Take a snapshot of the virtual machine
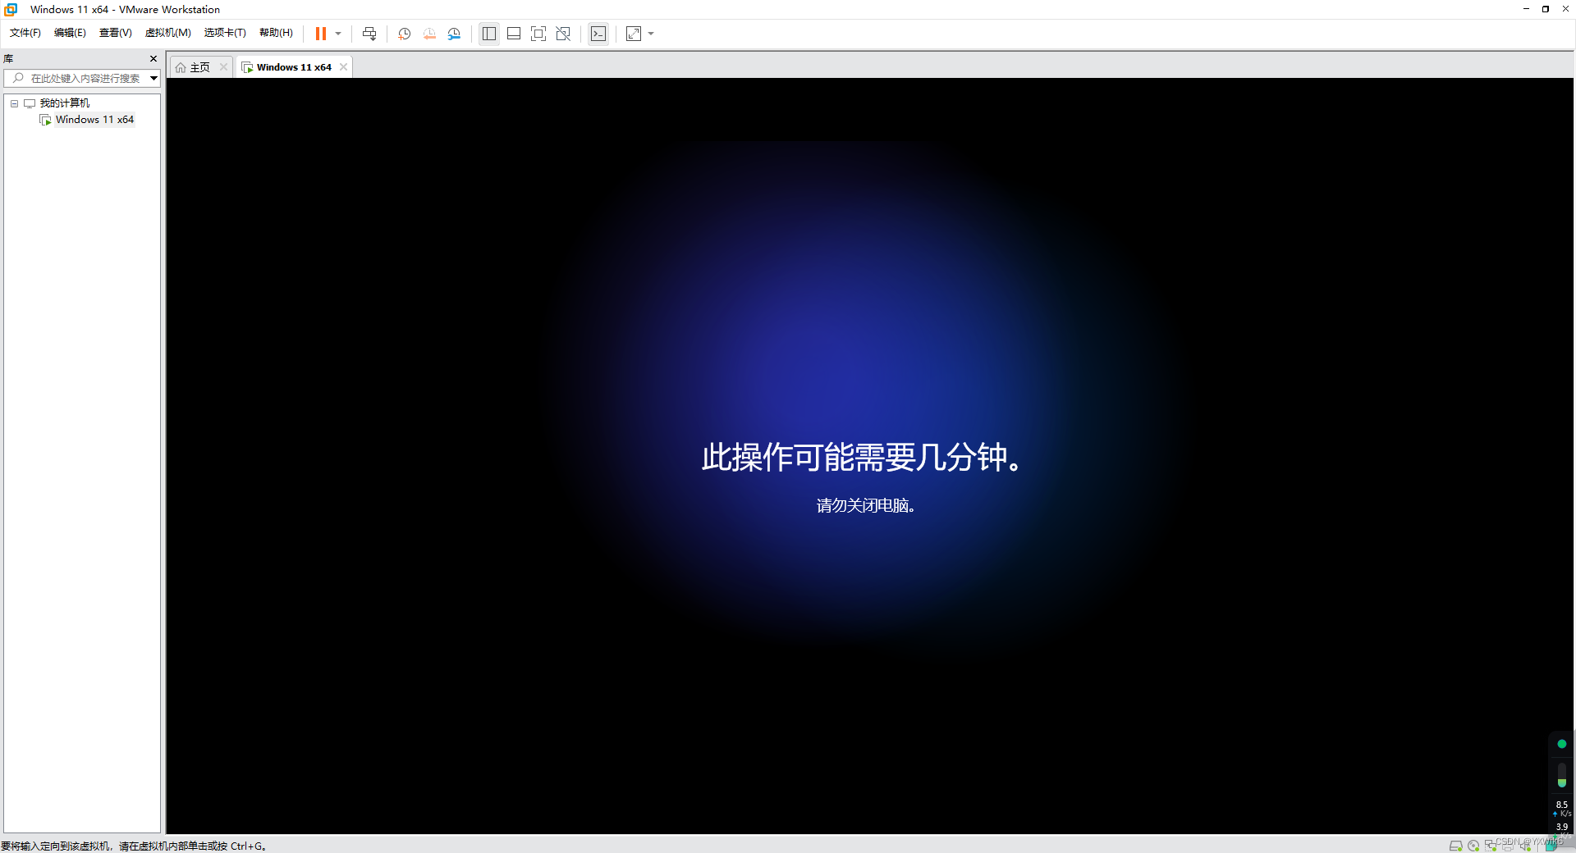This screenshot has height=853, width=1576. (x=405, y=34)
